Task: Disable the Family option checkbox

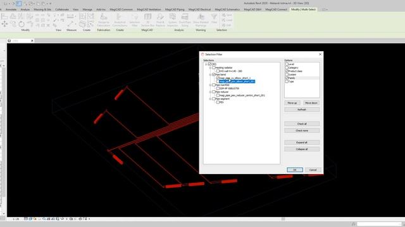Action: 287,78
